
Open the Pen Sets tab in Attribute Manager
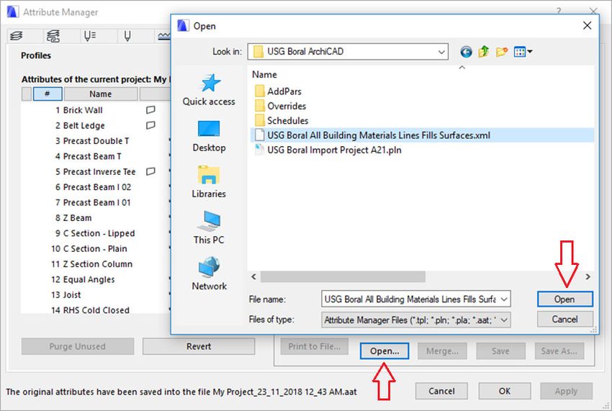(x=89, y=36)
